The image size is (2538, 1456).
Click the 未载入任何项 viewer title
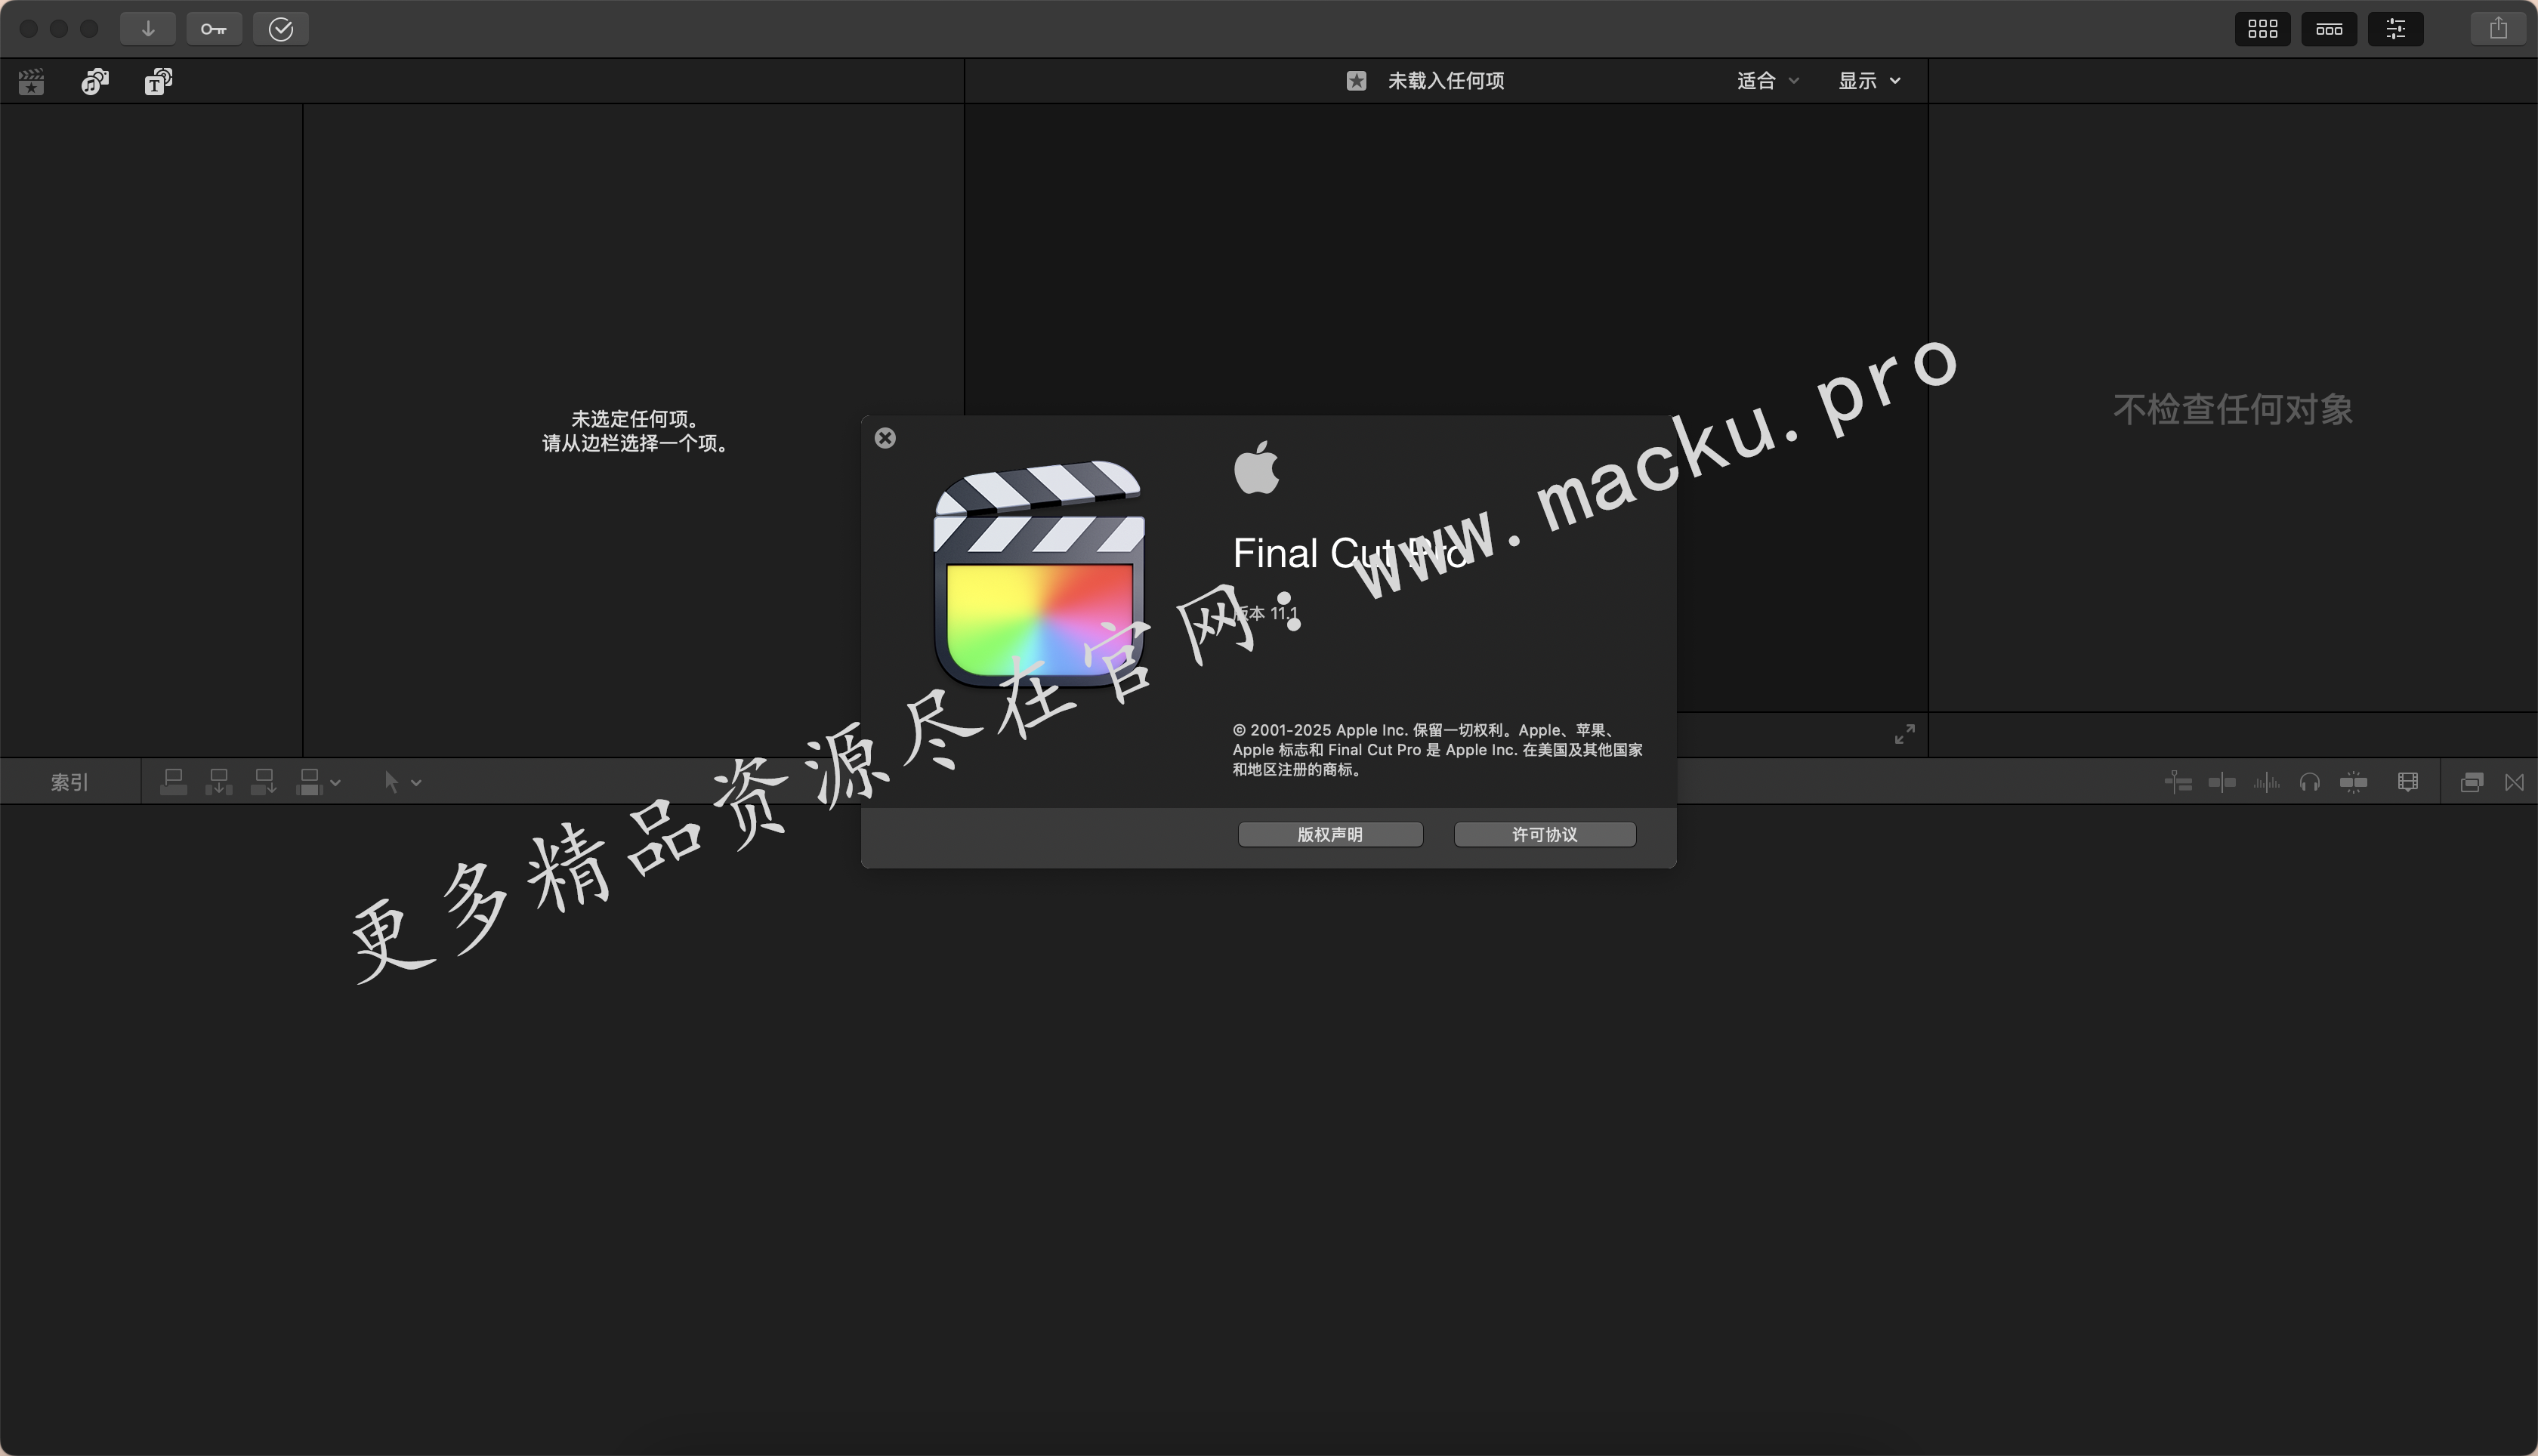click(x=1446, y=81)
